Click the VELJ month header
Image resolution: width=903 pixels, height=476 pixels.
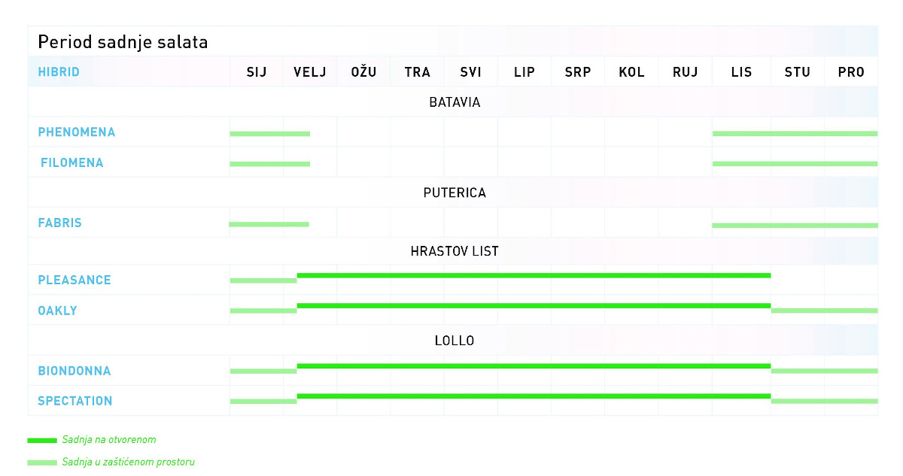tap(310, 72)
